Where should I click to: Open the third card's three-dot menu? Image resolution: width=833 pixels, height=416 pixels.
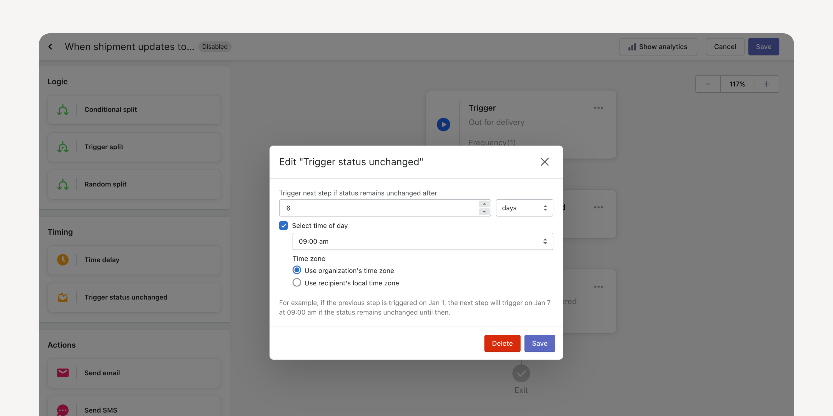[x=598, y=287]
